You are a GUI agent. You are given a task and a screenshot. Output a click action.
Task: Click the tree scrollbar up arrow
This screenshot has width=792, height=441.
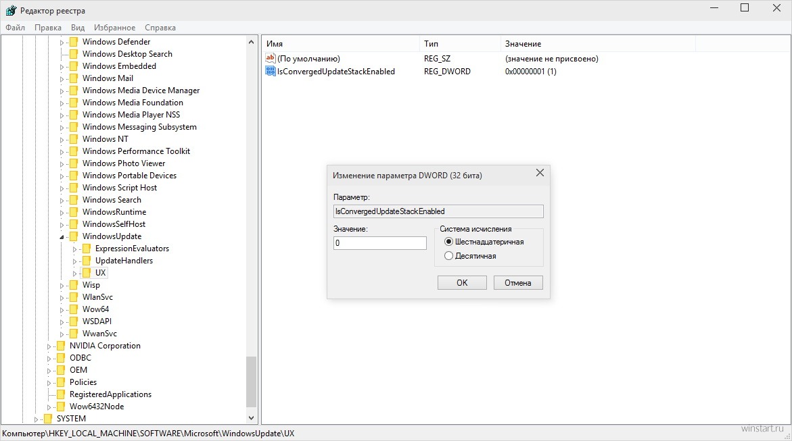251,42
